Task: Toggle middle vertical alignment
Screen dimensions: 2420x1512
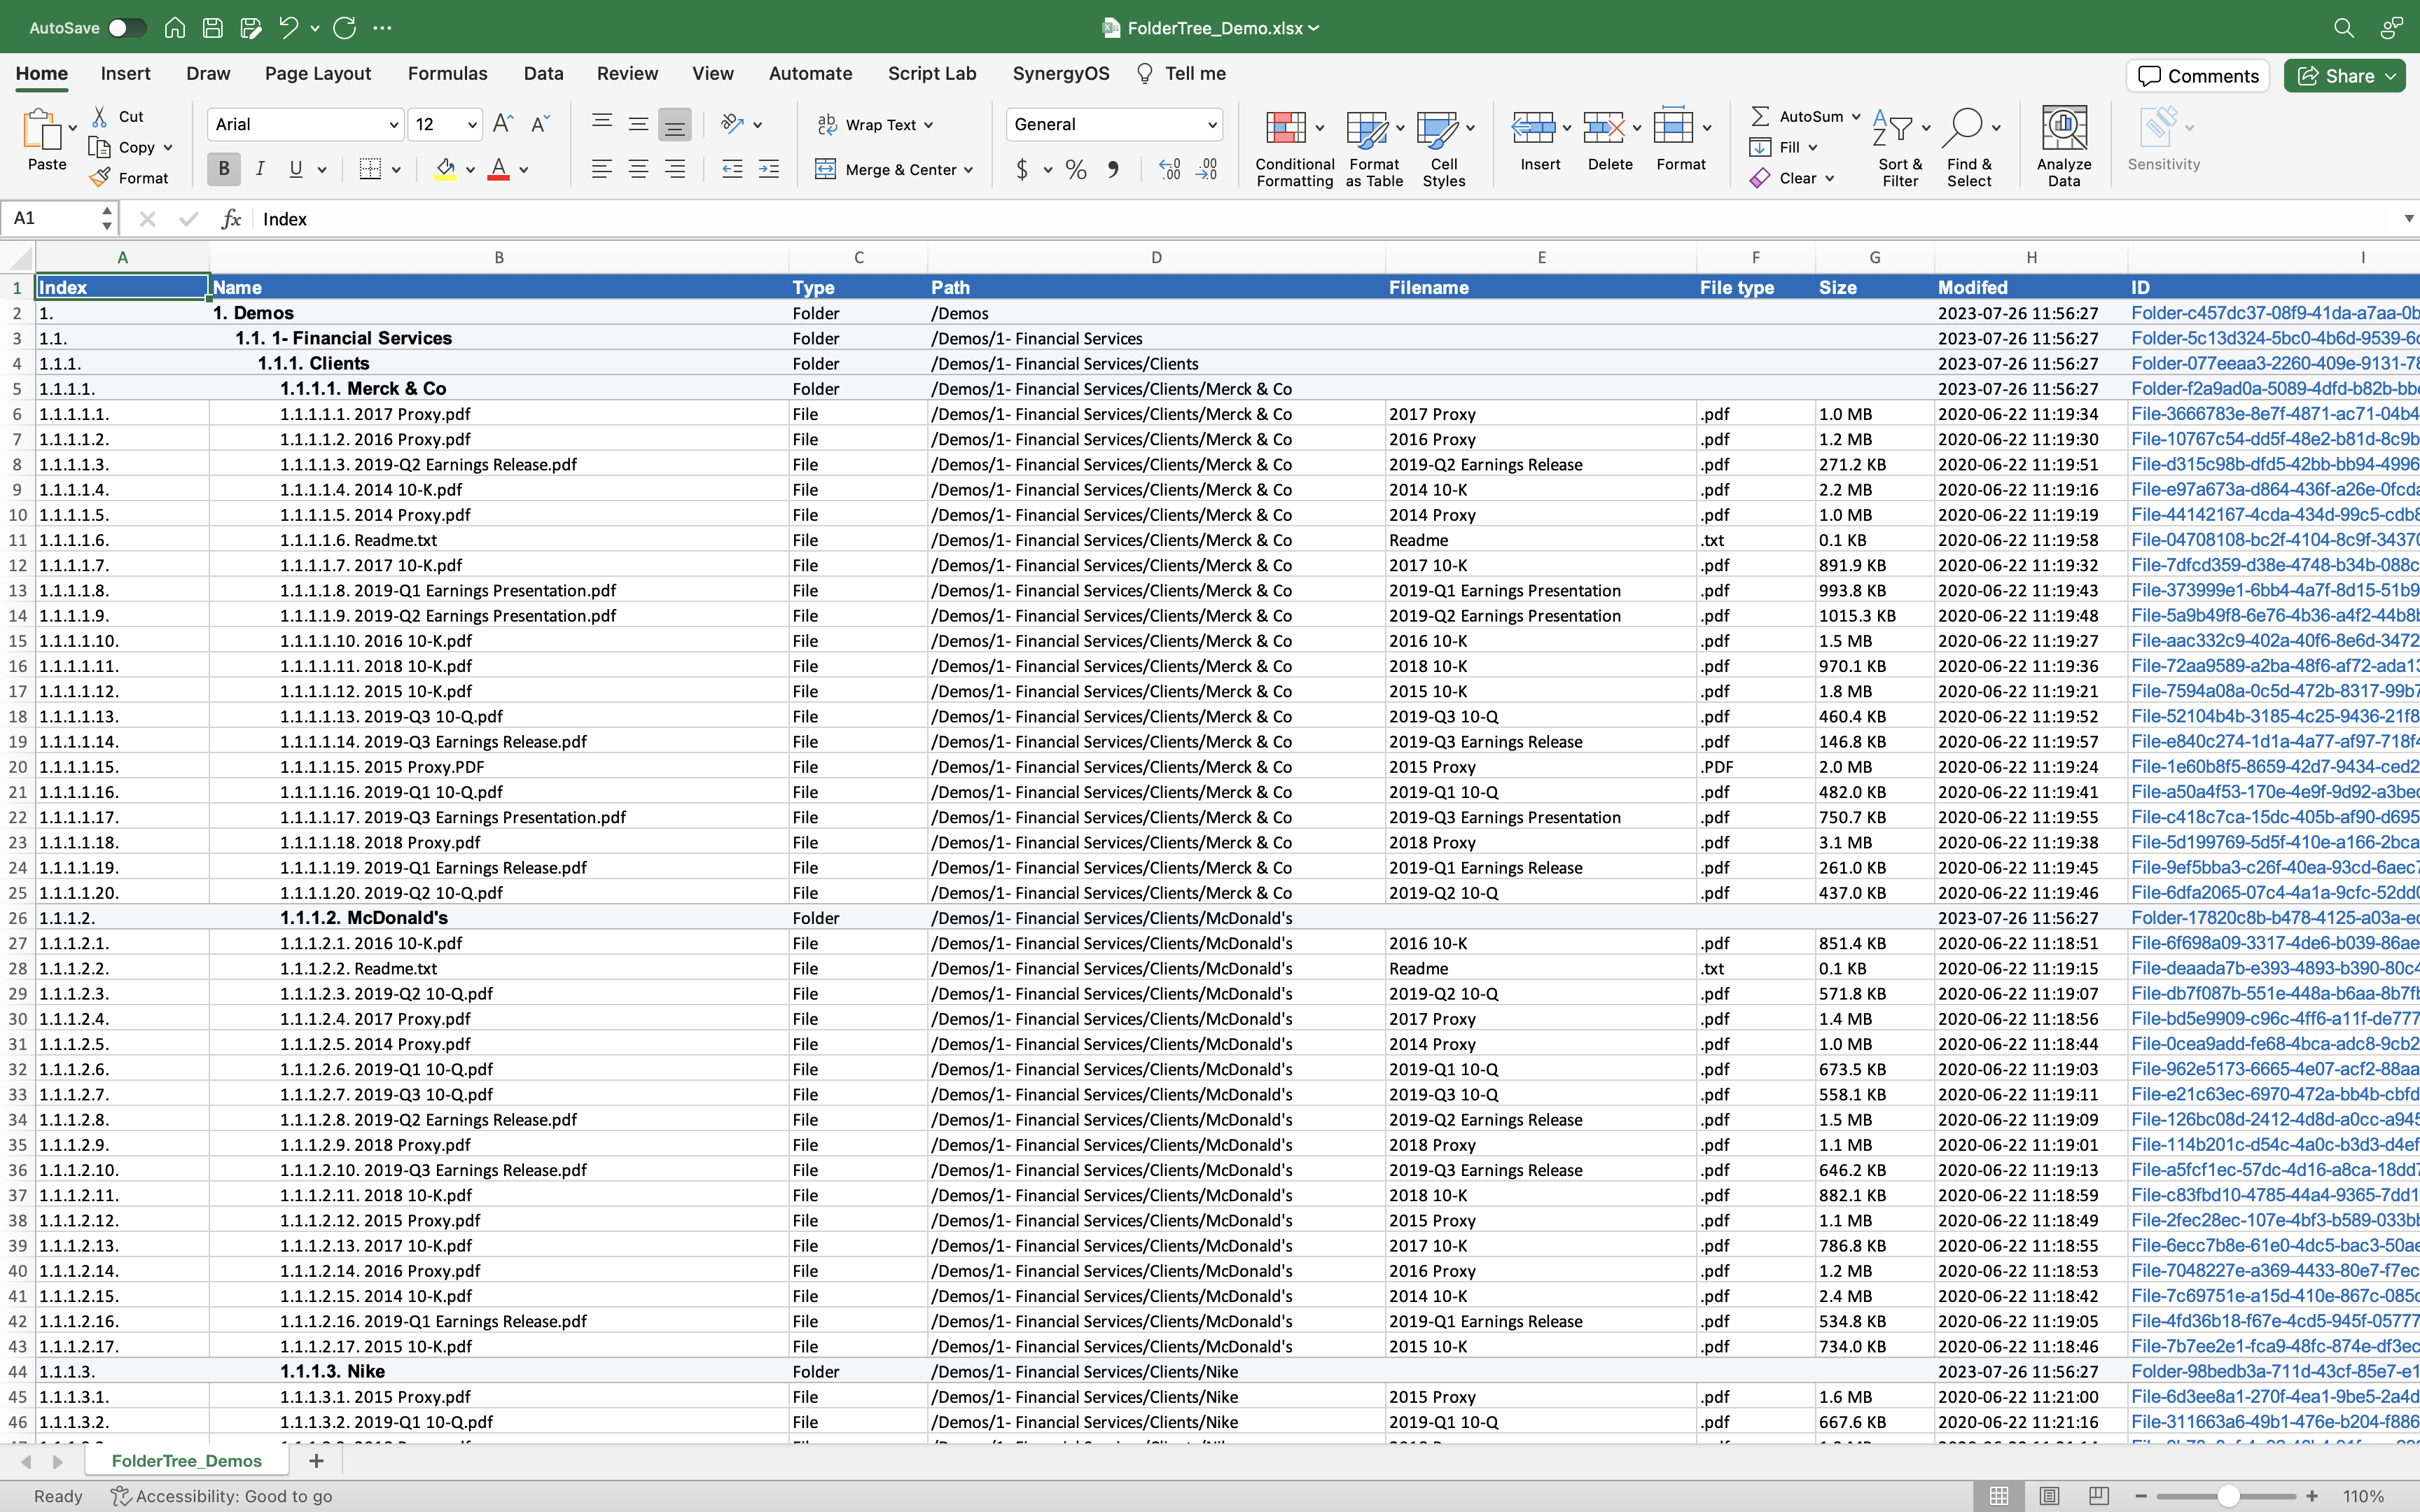Action: pos(638,124)
